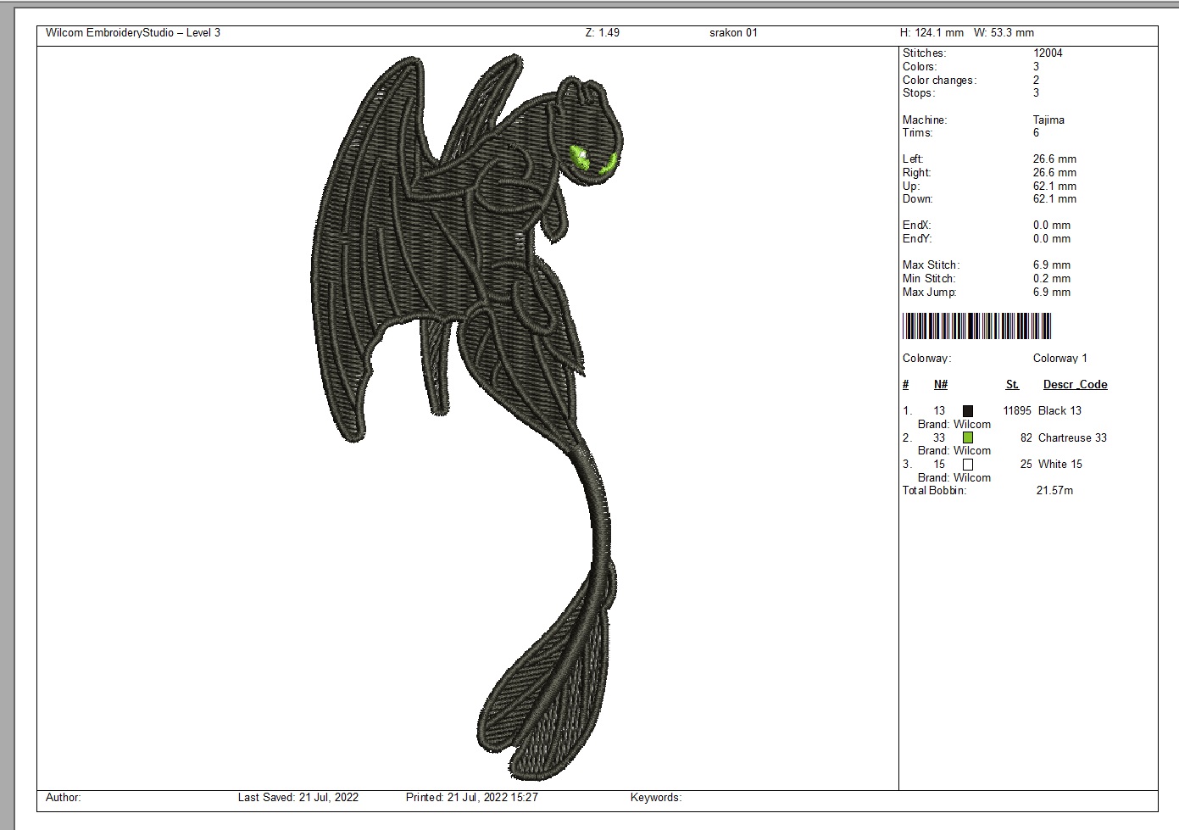Click the height value 'H: 124.1 mm'
The width and height of the screenshot is (1179, 830).
pos(932,33)
